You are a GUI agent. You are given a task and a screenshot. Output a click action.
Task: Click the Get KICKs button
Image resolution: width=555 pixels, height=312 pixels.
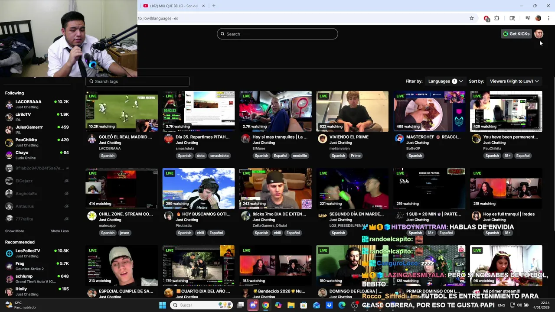516,34
